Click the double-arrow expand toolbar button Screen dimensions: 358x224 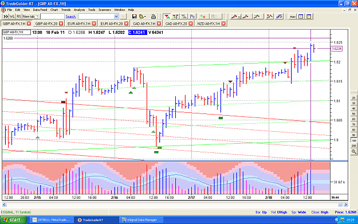(6, 17)
